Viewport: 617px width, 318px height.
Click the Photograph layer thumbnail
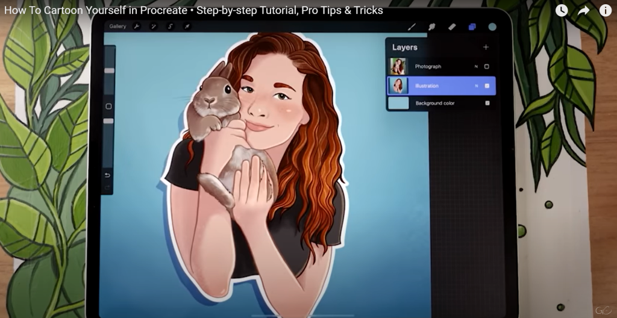click(398, 66)
